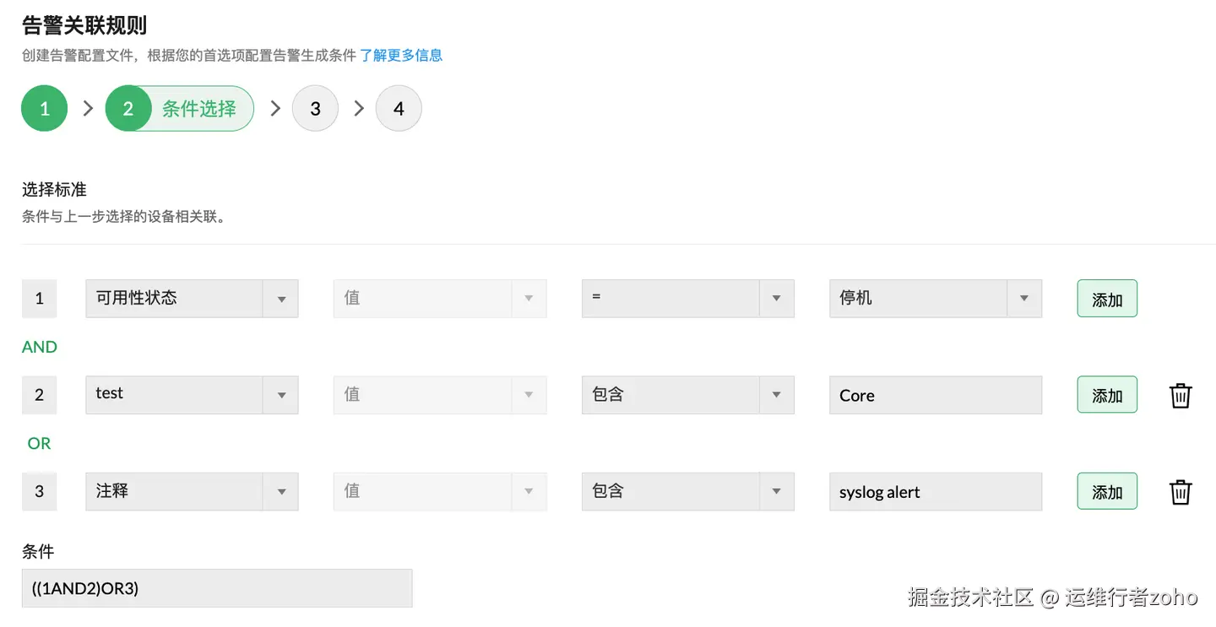Jump to step 4 of wizard
The height and width of the screenshot is (627, 1216).
pos(399,109)
